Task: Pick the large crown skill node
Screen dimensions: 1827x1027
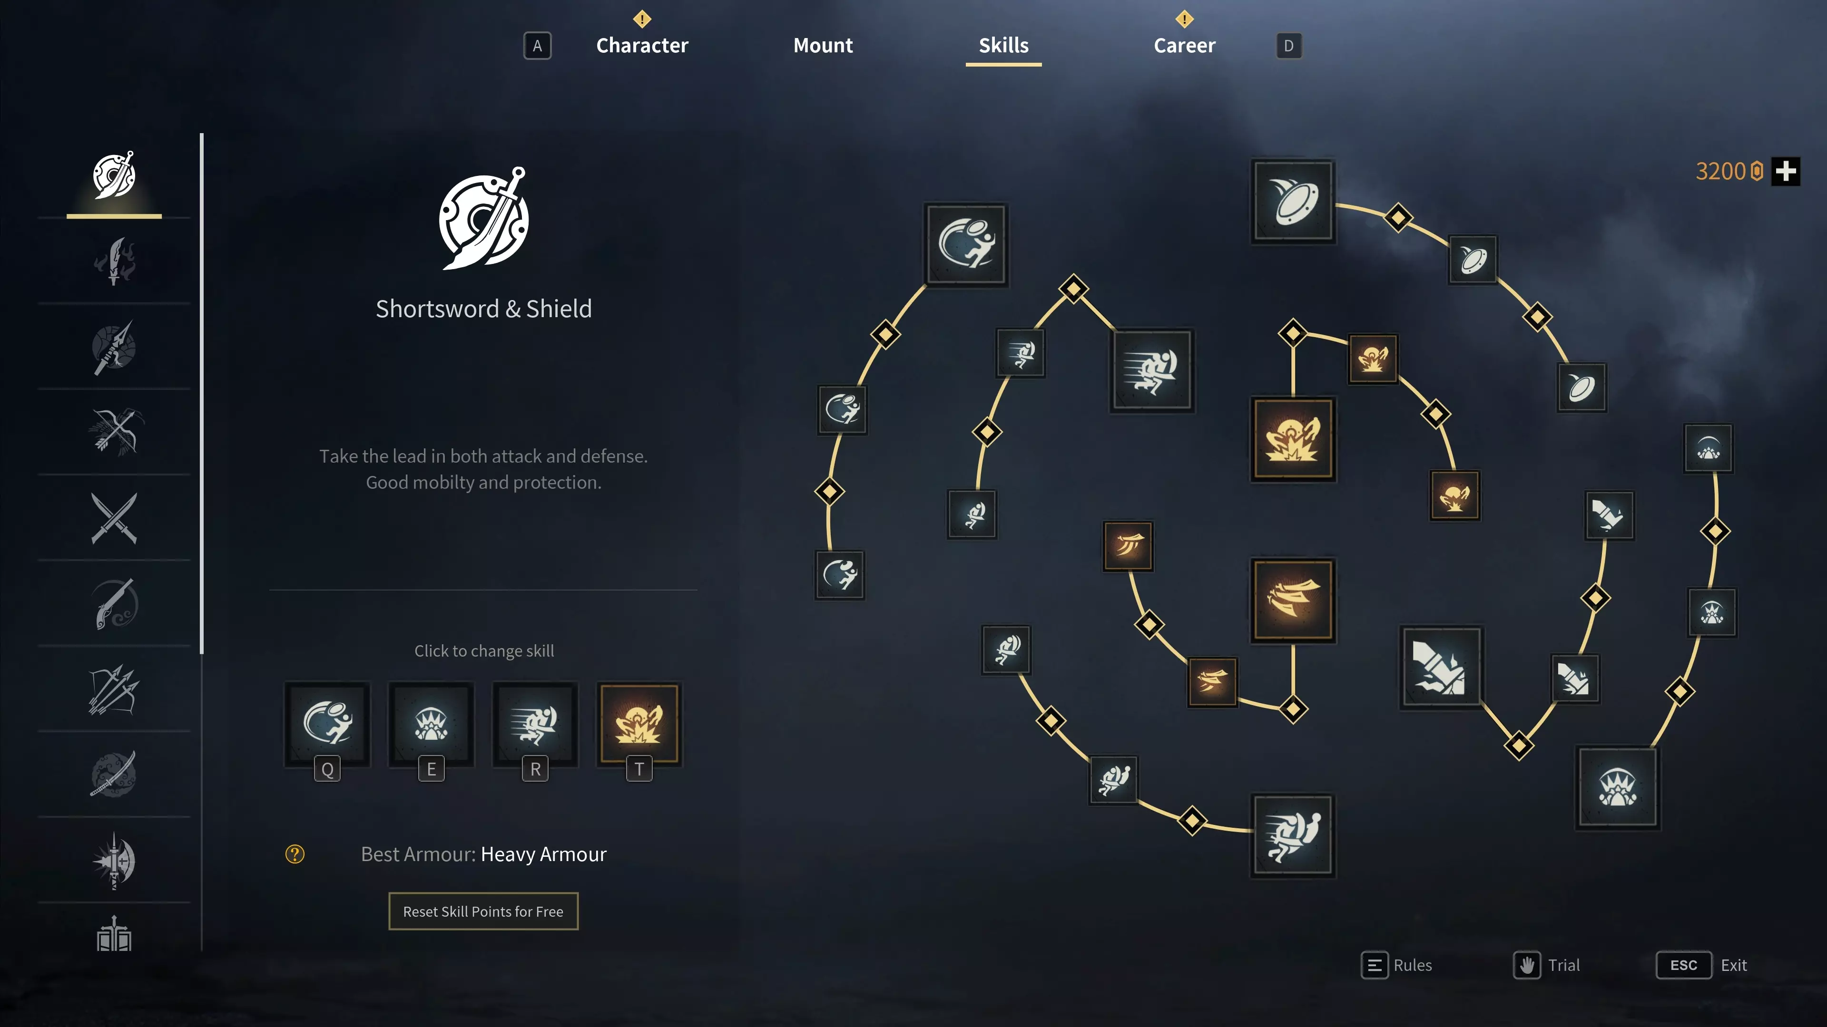Action: pyautogui.click(x=1617, y=787)
